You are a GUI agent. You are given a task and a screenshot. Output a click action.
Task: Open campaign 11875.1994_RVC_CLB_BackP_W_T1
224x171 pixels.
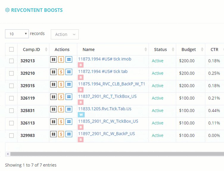112,84
